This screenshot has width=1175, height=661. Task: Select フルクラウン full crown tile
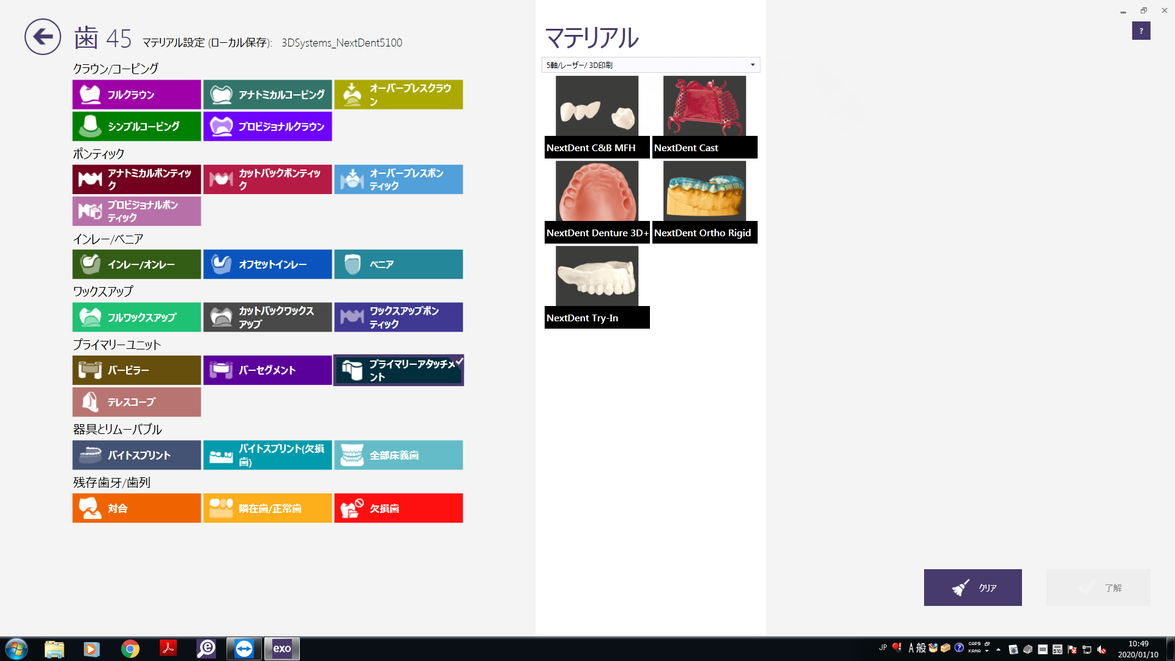pos(136,94)
